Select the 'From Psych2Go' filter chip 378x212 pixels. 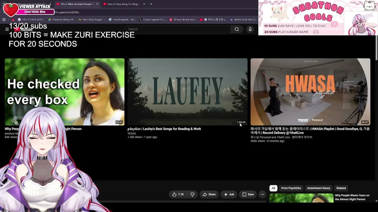291,188
